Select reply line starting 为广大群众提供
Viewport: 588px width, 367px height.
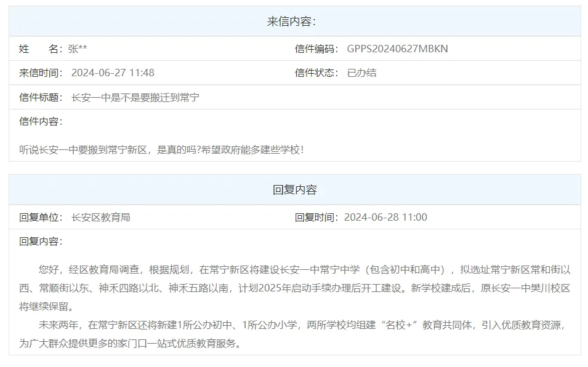131,343
